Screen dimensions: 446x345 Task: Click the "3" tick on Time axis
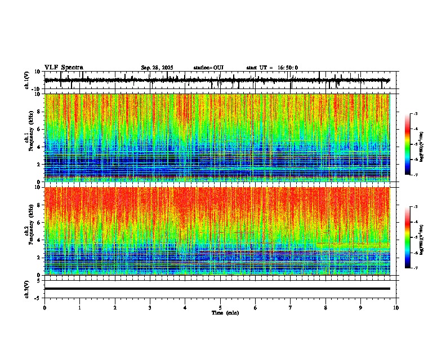coord(150,308)
